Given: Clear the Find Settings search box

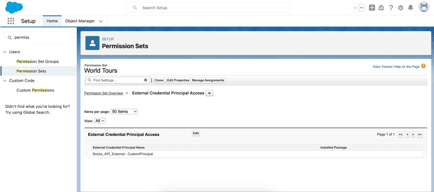Looking at the screenshot, I should pos(145,80).
